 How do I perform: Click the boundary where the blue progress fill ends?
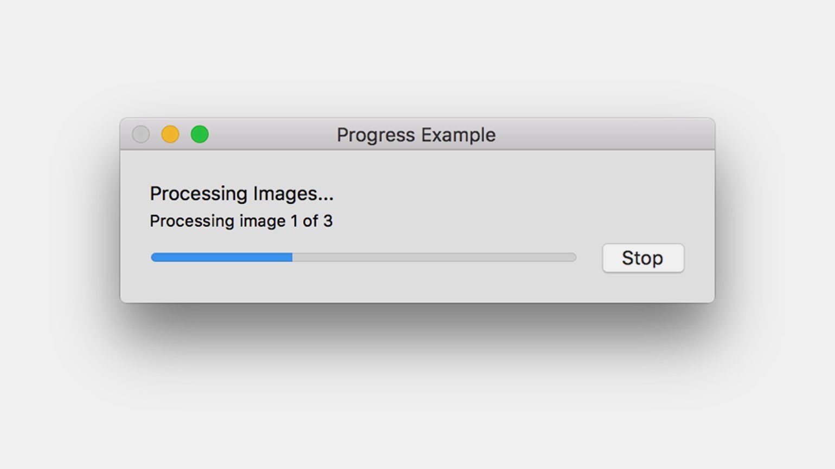[292, 257]
